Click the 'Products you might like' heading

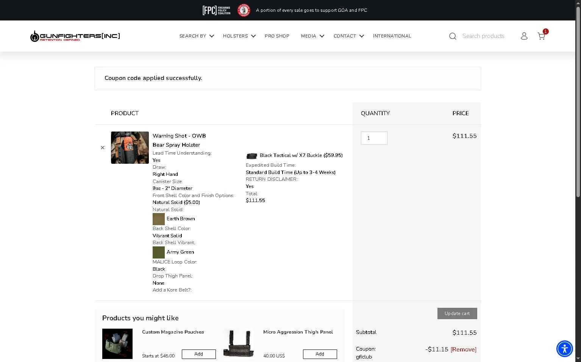(x=141, y=318)
